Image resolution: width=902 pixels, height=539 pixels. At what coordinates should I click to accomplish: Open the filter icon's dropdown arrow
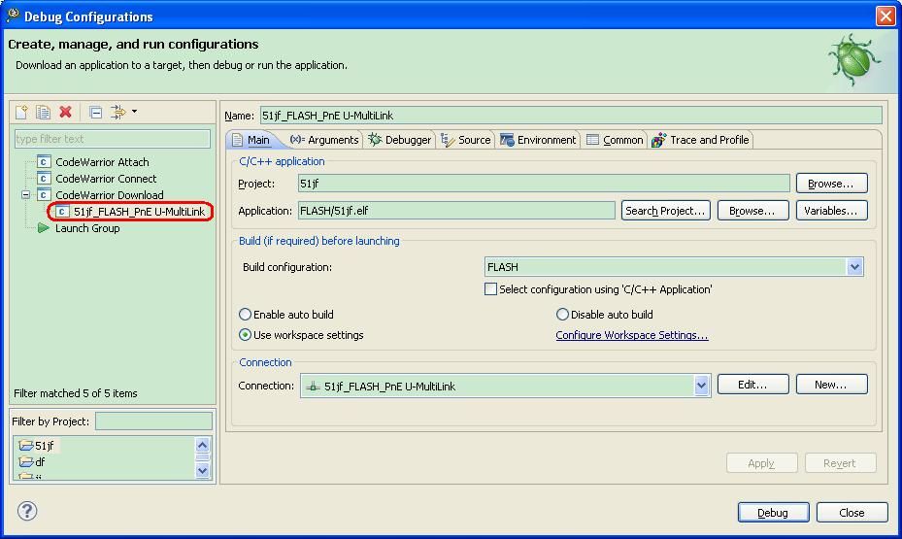click(134, 111)
